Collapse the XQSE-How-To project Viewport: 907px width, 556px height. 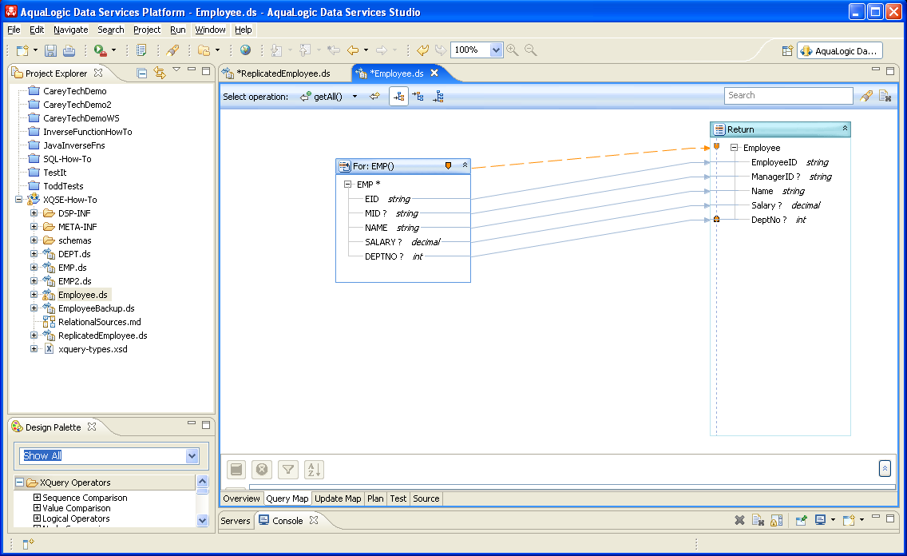[18, 200]
